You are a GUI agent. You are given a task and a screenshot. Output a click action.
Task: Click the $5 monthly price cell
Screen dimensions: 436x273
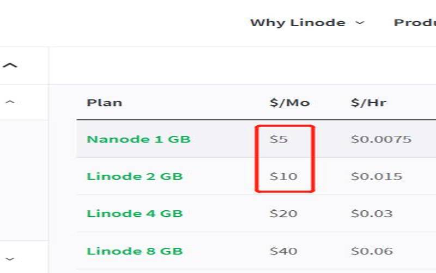point(278,139)
